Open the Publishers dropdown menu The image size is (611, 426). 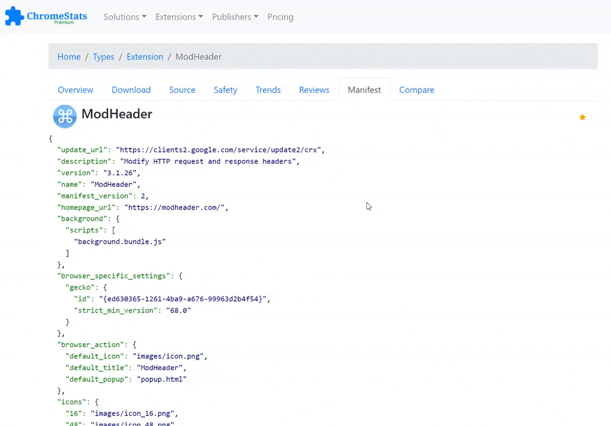coord(235,17)
